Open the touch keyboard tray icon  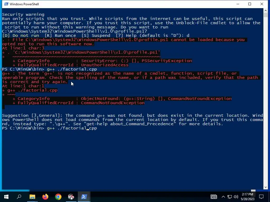[x=214, y=197]
